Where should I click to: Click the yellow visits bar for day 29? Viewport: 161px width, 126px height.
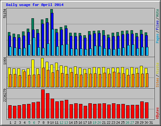click(141, 70)
